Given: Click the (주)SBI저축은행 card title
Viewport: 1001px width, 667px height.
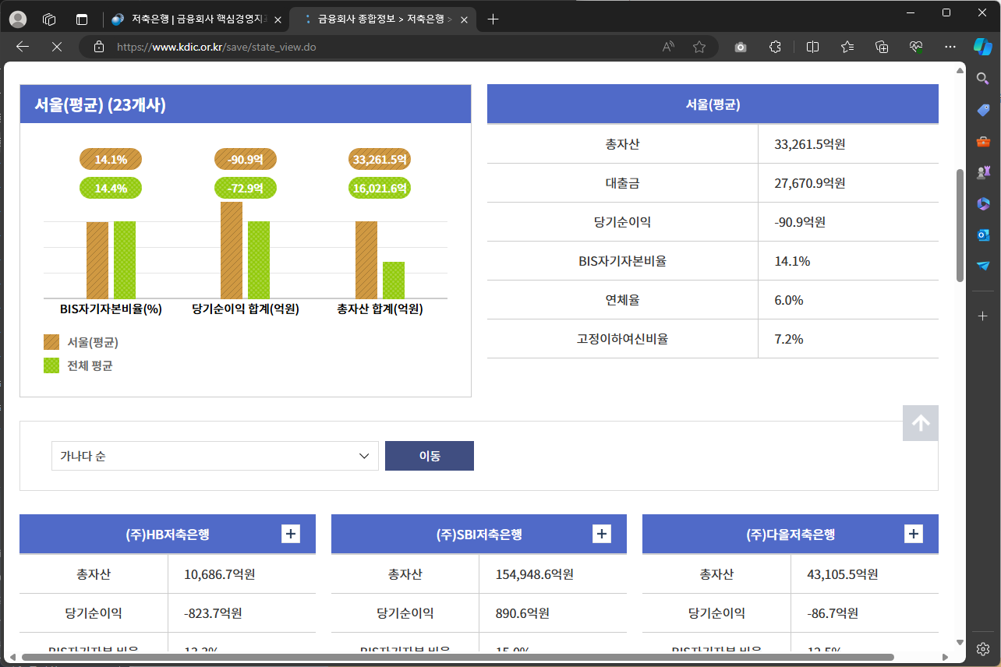Looking at the screenshot, I should click(479, 535).
